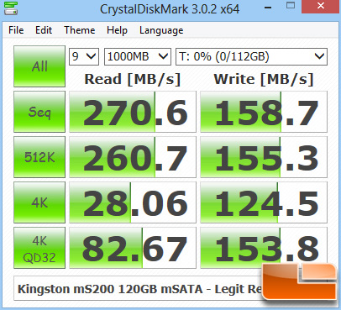
Task: Run all benchmarks with the All button
Action: 39,66
